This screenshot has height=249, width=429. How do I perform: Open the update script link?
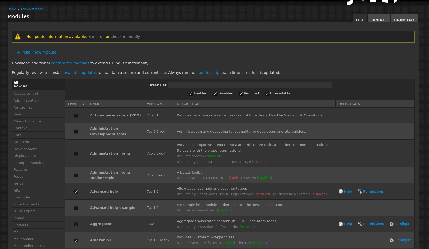pyautogui.click(x=208, y=73)
